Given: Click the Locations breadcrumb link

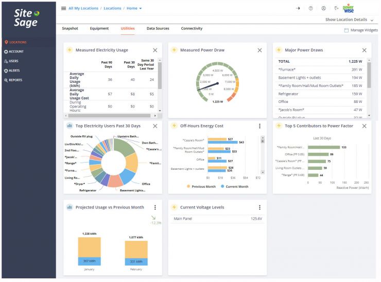Looking at the screenshot, I should pos(112,8).
